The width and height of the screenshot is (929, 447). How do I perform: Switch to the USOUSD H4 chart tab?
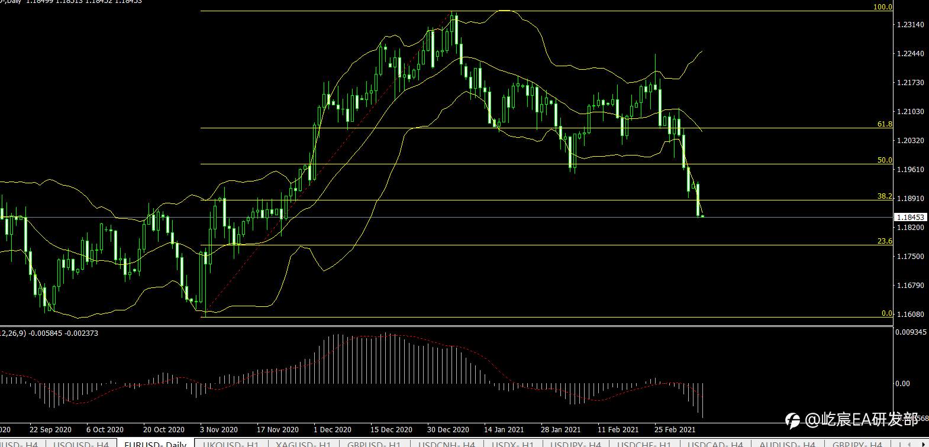[81, 443]
